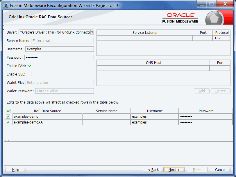This screenshot has height=177, width=236.
Task: Click the wizard icon in title bar
Action: click(x=6, y=5)
